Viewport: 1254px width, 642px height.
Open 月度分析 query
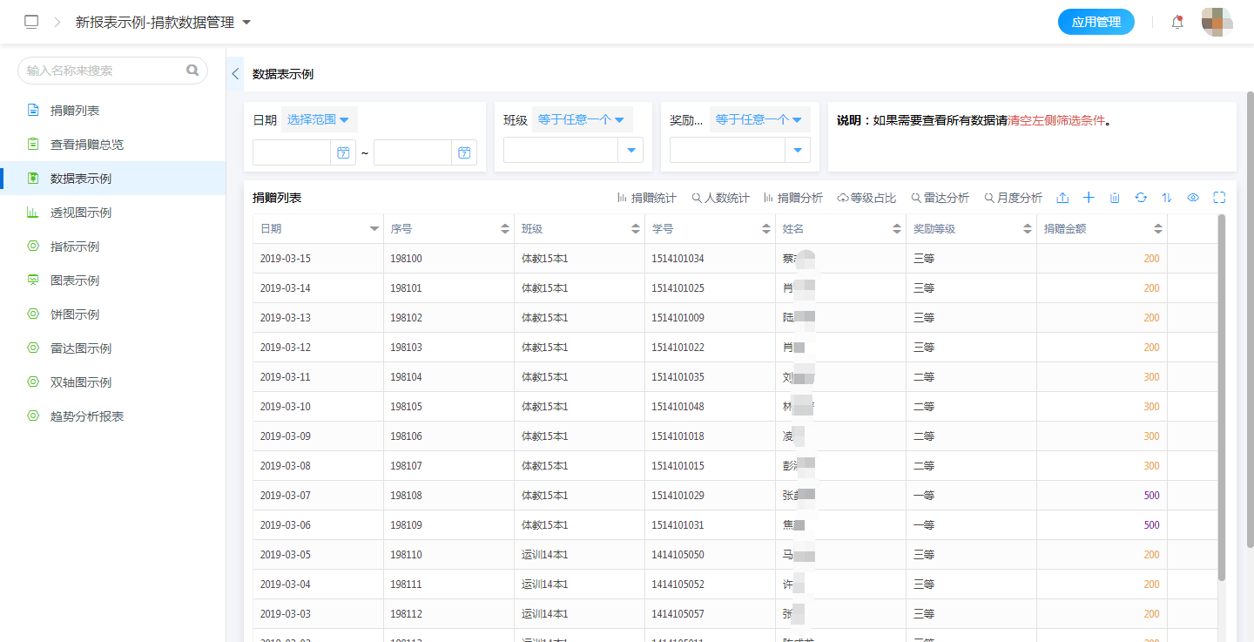(x=1013, y=198)
